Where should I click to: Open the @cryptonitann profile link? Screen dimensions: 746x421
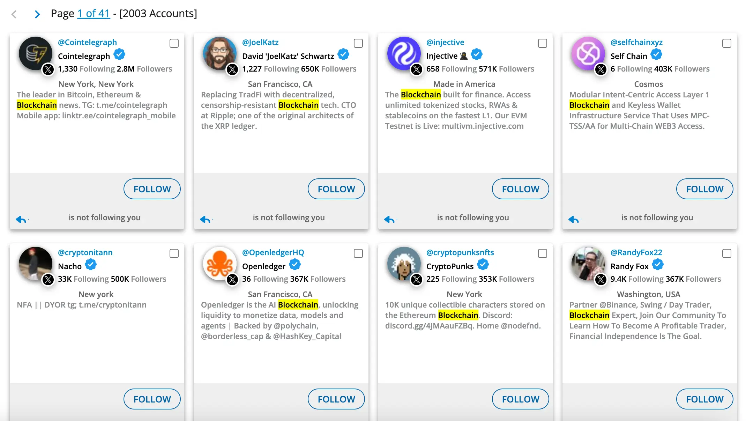coord(85,252)
